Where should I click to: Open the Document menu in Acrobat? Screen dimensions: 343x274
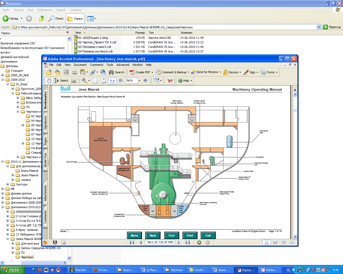(80, 65)
